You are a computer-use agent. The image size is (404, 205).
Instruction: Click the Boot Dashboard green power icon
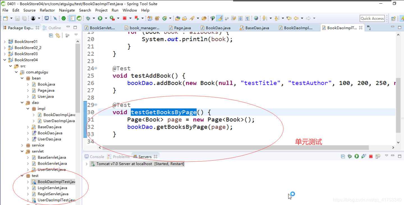(64, 18)
